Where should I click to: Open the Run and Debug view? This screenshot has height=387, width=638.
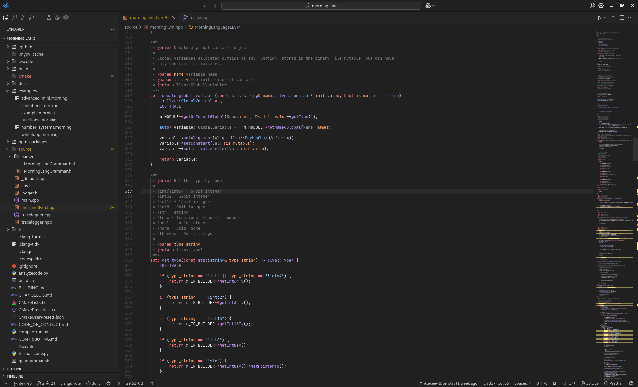coord(32,17)
